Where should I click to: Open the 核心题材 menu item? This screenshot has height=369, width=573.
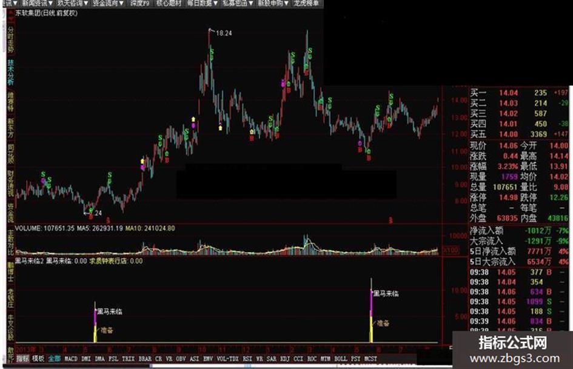click(x=169, y=3)
